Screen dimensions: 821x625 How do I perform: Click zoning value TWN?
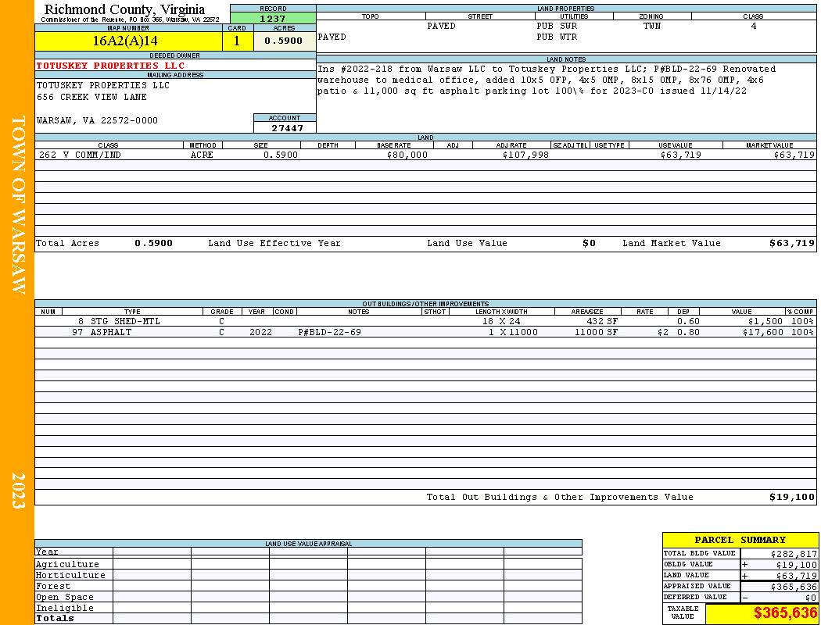click(x=652, y=26)
